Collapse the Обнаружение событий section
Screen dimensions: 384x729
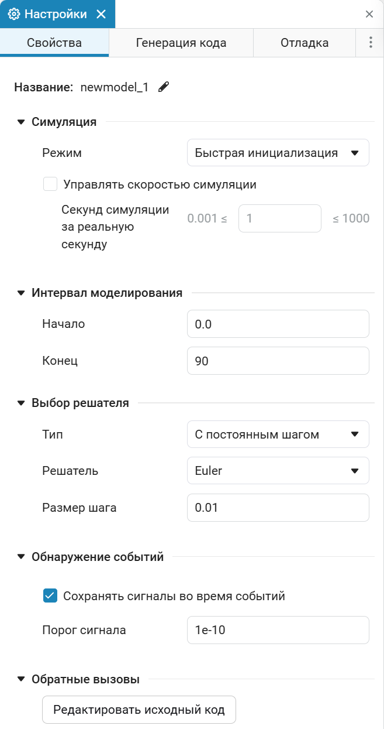21,557
